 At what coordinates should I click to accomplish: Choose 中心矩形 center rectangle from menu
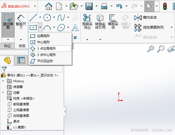[x=50, y=42]
